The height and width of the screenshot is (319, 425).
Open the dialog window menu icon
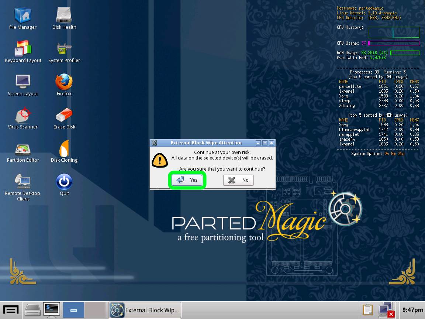coord(154,143)
